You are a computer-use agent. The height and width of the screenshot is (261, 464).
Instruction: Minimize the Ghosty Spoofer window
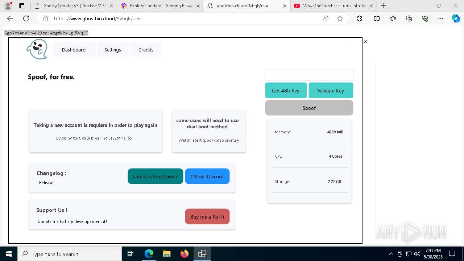point(348,42)
